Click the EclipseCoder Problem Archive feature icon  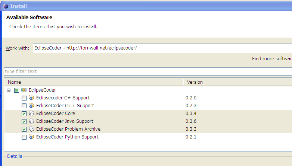tap(31, 129)
